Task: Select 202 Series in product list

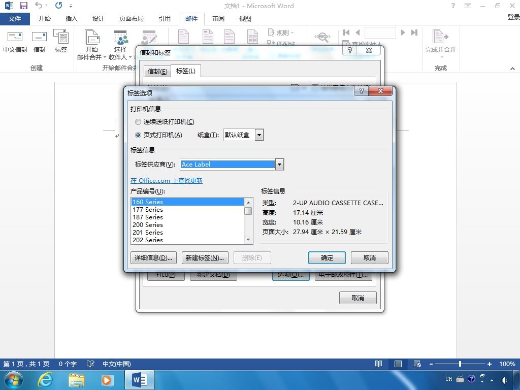Action: pyautogui.click(x=187, y=240)
